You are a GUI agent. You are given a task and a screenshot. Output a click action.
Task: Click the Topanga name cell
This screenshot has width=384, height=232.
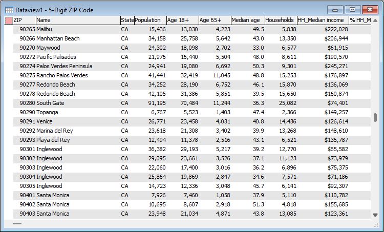pos(47,112)
